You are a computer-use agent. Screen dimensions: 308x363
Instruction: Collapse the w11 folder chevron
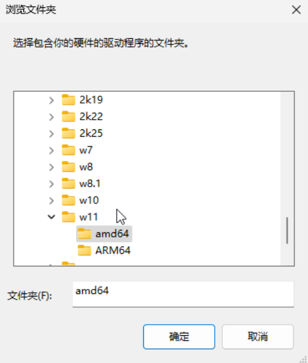click(51, 217)
